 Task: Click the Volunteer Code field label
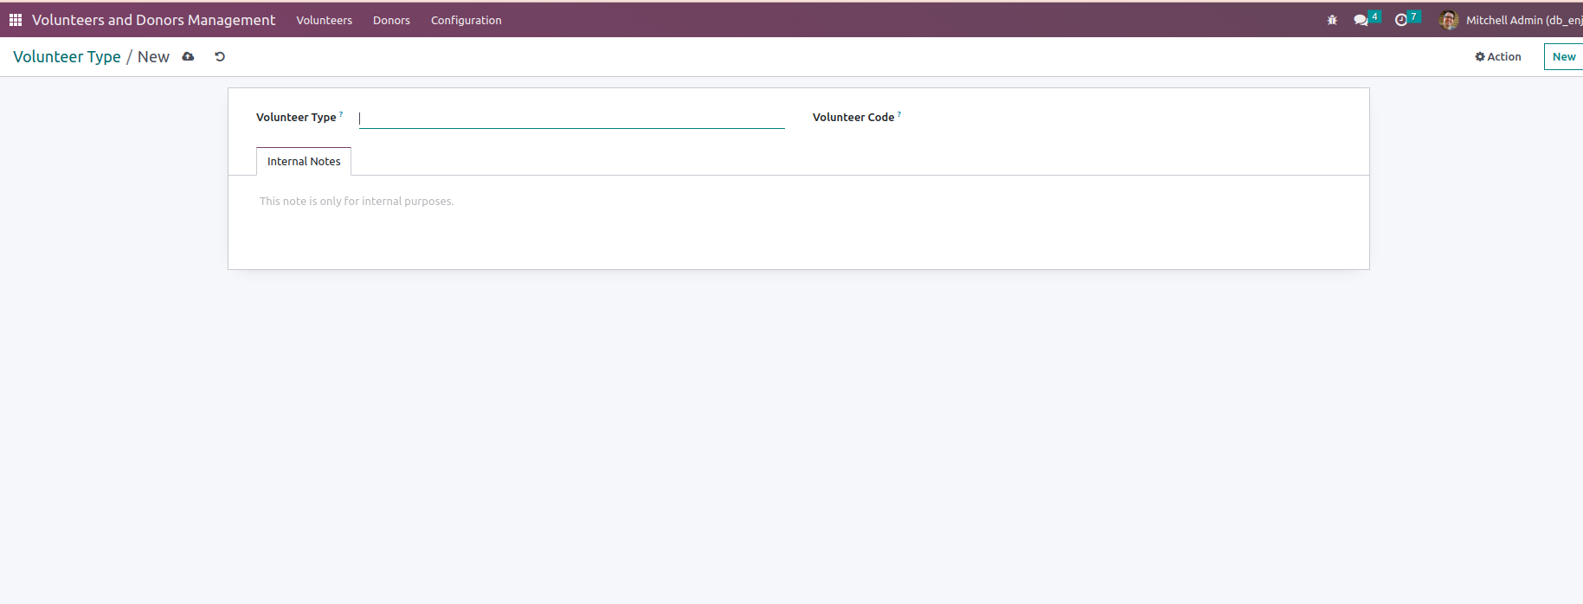click(x=853, y=117)
